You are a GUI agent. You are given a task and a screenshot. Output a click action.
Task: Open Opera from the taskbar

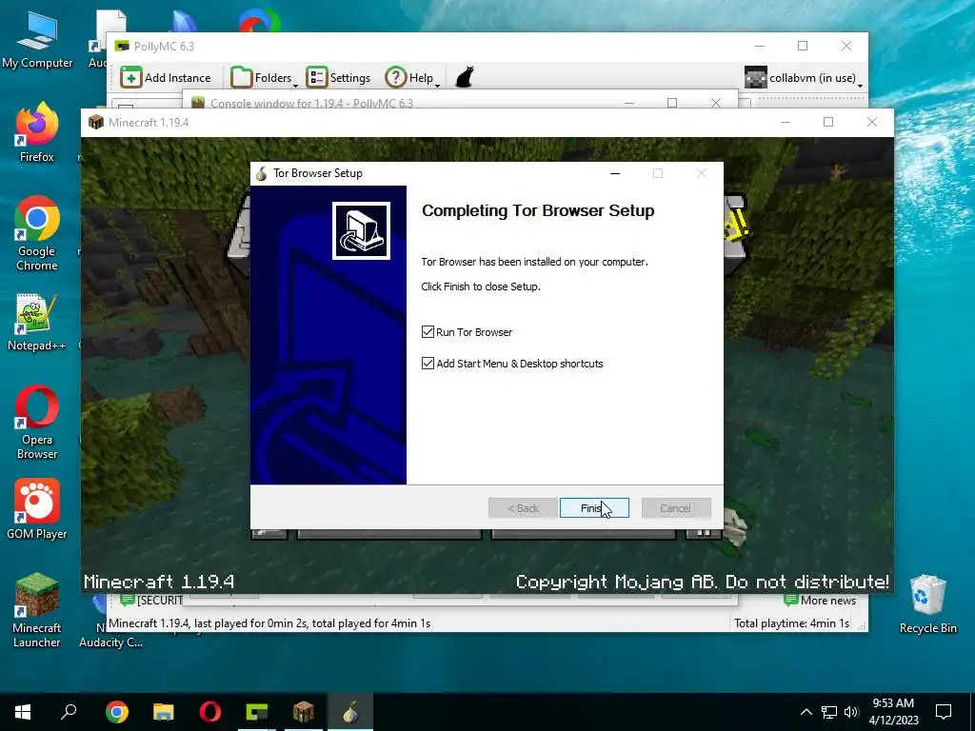tap(210, 712)
